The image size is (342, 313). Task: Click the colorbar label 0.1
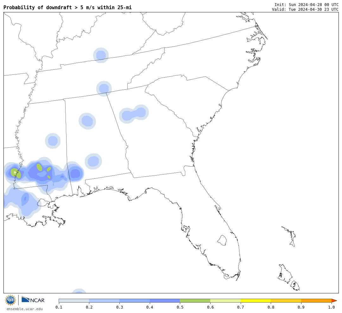pos(59,307)
